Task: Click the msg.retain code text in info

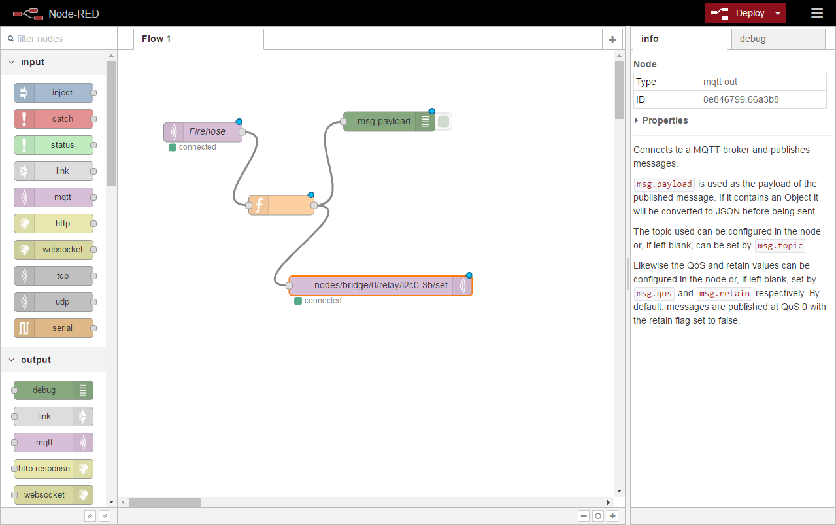Action: (x=724, y=294)
